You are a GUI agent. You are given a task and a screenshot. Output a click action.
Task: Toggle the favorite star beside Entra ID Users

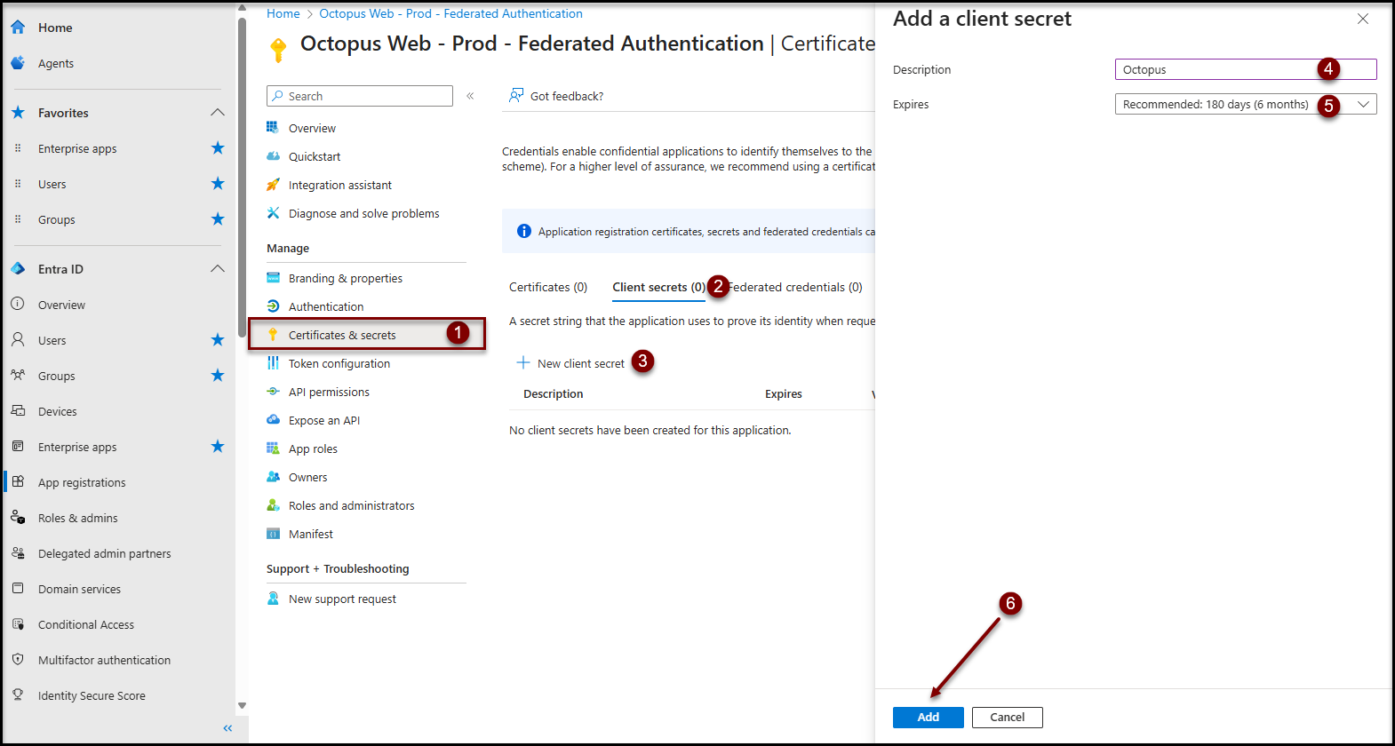point(218,340)
